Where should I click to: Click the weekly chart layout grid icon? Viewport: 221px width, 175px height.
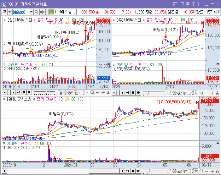[169, 93]
